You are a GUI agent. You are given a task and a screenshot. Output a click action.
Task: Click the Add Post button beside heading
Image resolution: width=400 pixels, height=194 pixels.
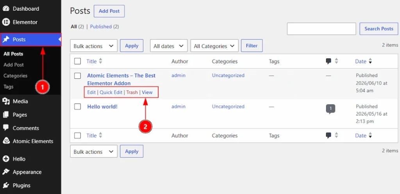(x=109, y=11)
